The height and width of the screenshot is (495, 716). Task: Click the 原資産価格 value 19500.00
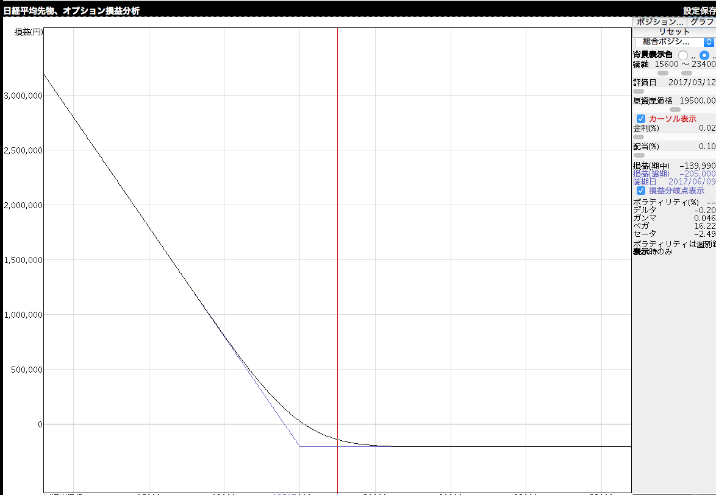pyautogui.click(x=697, y=100)
